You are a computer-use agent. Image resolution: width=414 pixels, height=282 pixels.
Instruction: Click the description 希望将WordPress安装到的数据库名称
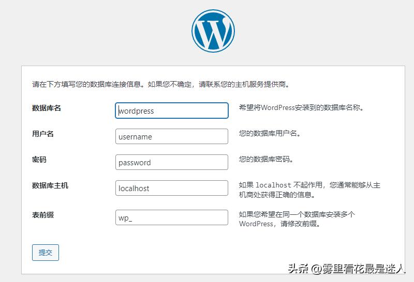(x=302, y=107)
